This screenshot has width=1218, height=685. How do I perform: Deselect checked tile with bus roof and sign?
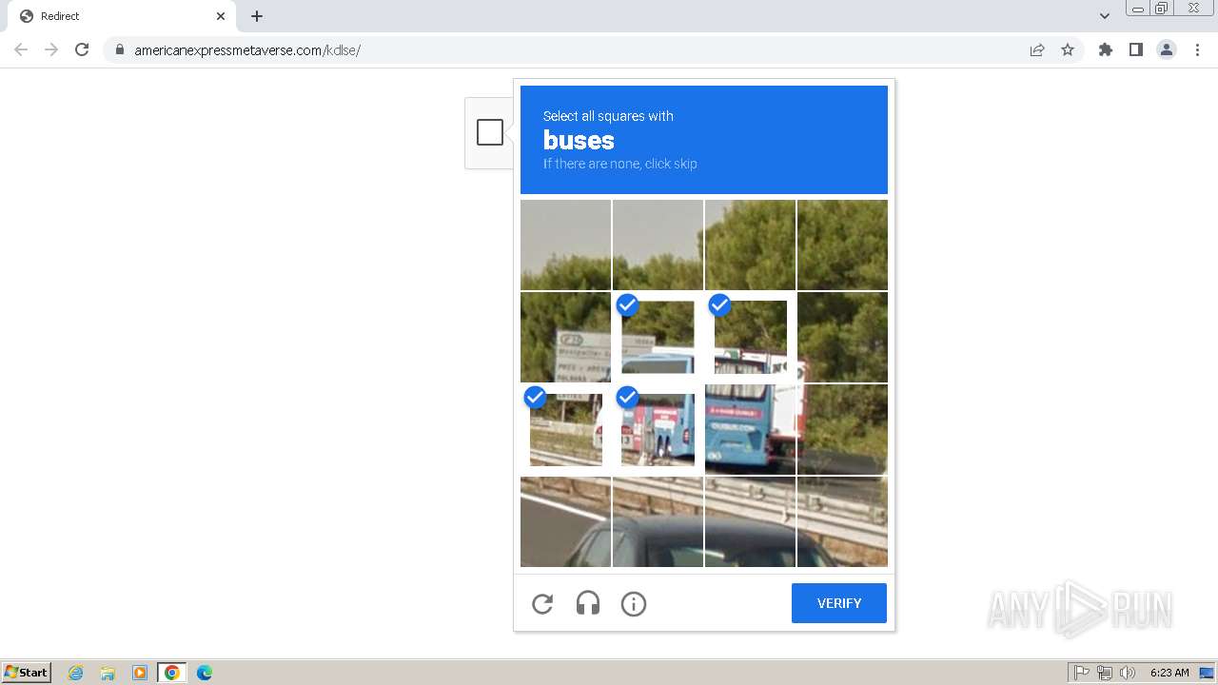click(658, 337)
